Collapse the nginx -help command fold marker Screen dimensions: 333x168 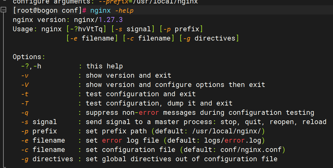3,10
